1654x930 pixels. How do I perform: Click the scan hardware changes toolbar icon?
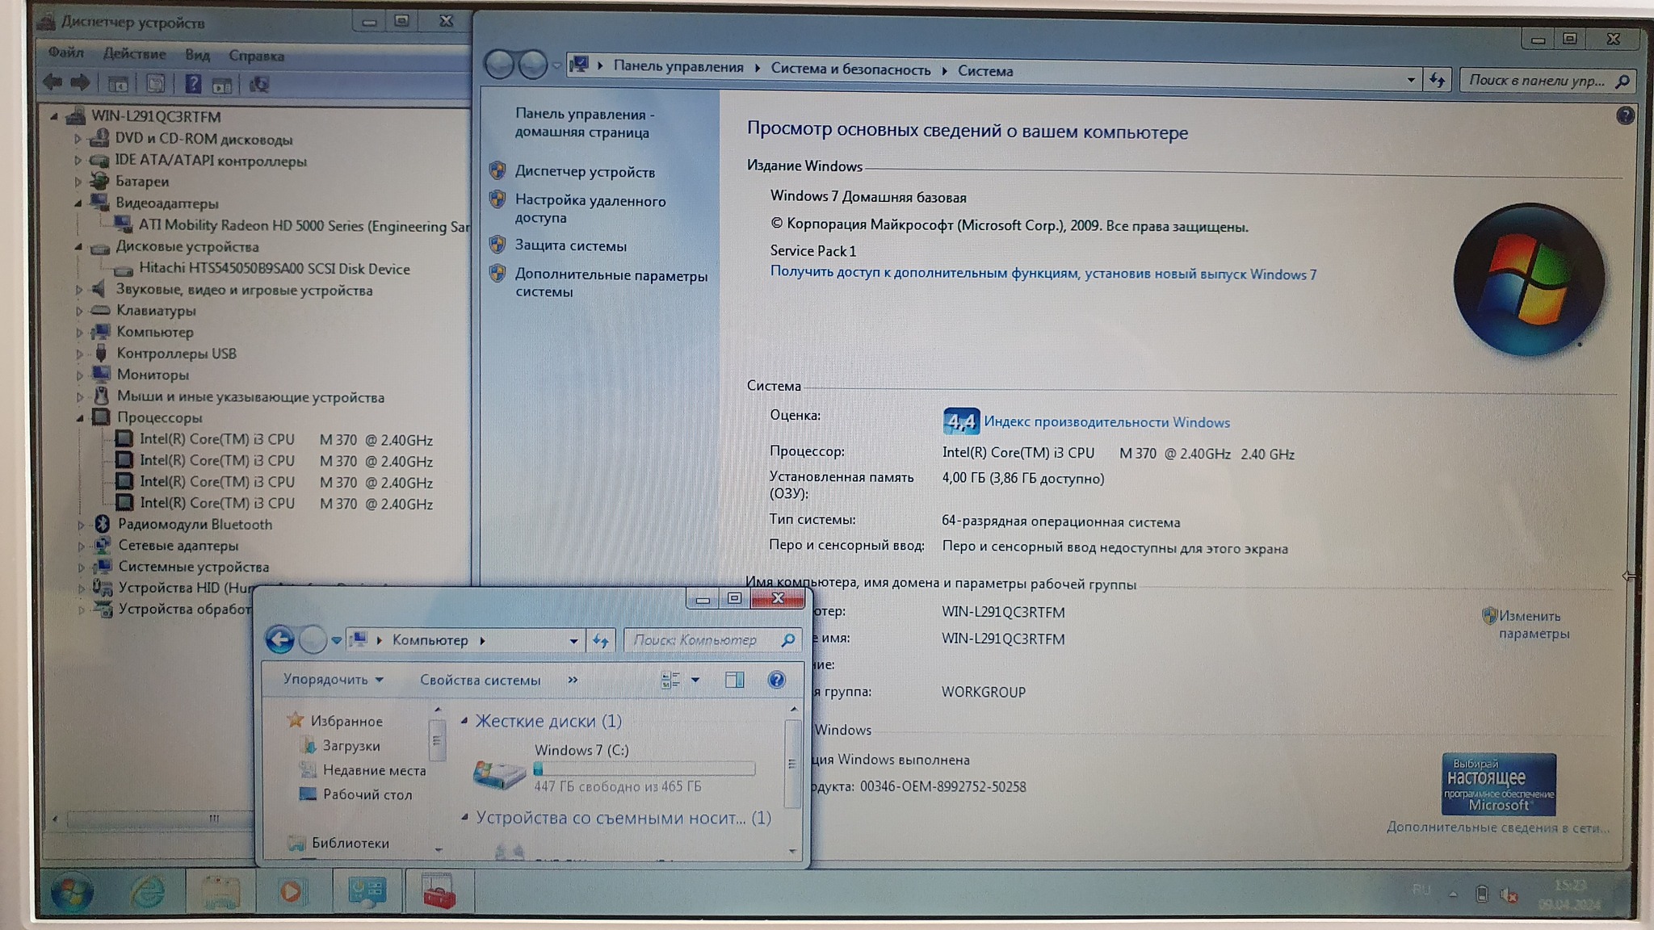point(258,85)
